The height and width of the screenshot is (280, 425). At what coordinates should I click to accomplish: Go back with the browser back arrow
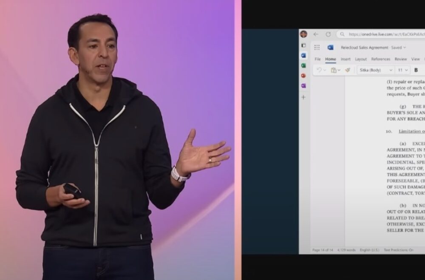tap(315, 34)
